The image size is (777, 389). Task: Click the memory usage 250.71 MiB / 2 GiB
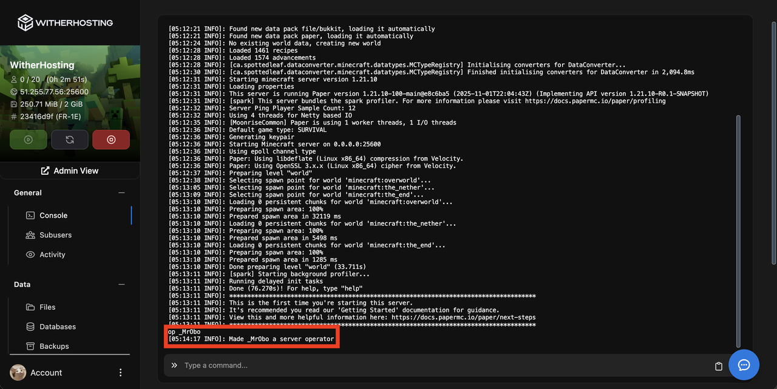pyautogui.click(x=51, y=104)
